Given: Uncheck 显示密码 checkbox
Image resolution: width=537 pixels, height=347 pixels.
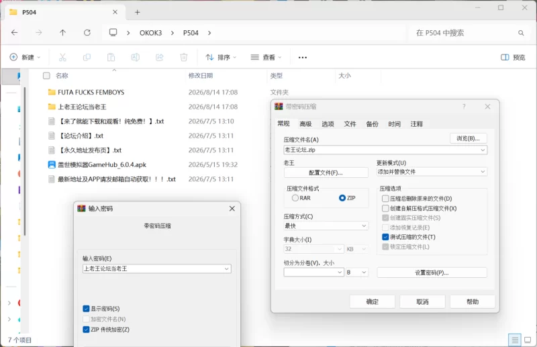Looking at the screenshot, I should (x=86, y=309).
